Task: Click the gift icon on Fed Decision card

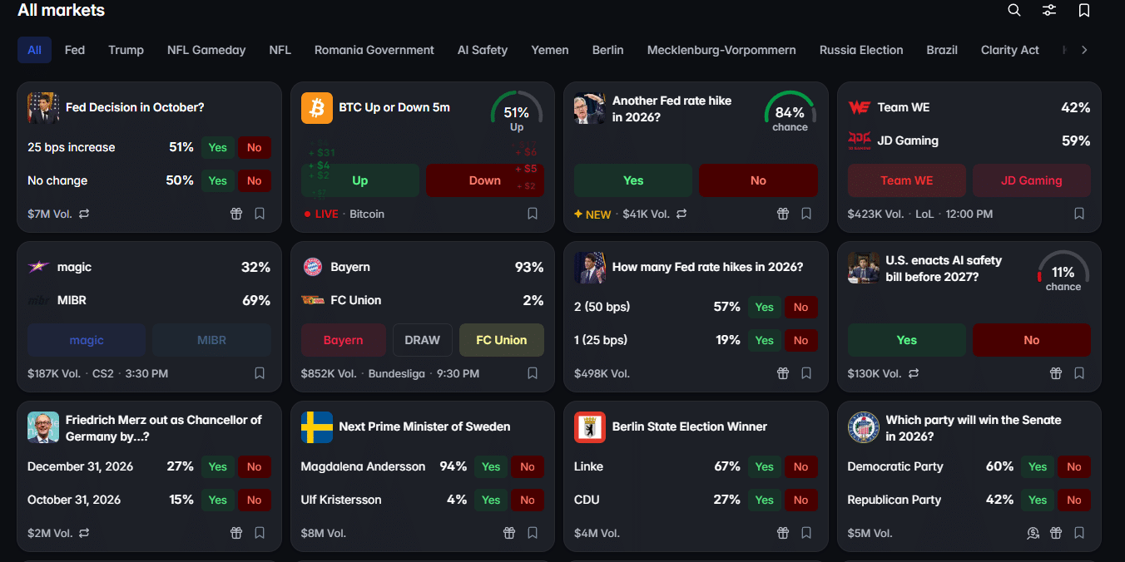Action: [x=236, y=214]
